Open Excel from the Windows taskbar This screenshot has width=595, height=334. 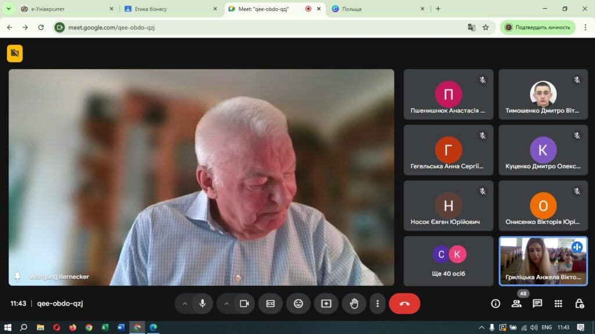[x=105, y=327]
